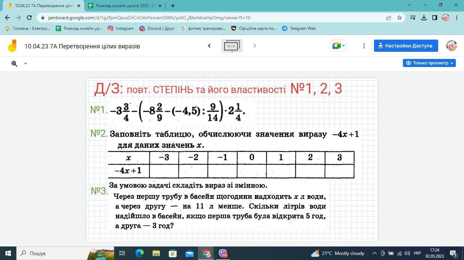464x260 pixels.
Task: Toggle the browser side panel
Action: (434, 18)
